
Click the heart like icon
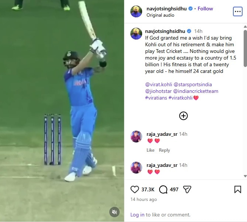pyautogui.click(x=134, y=189)
